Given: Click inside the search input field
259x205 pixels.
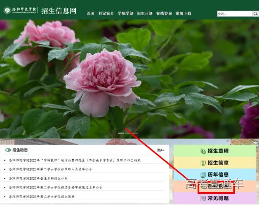Looking at the screenshot, I should pos(235,14).
